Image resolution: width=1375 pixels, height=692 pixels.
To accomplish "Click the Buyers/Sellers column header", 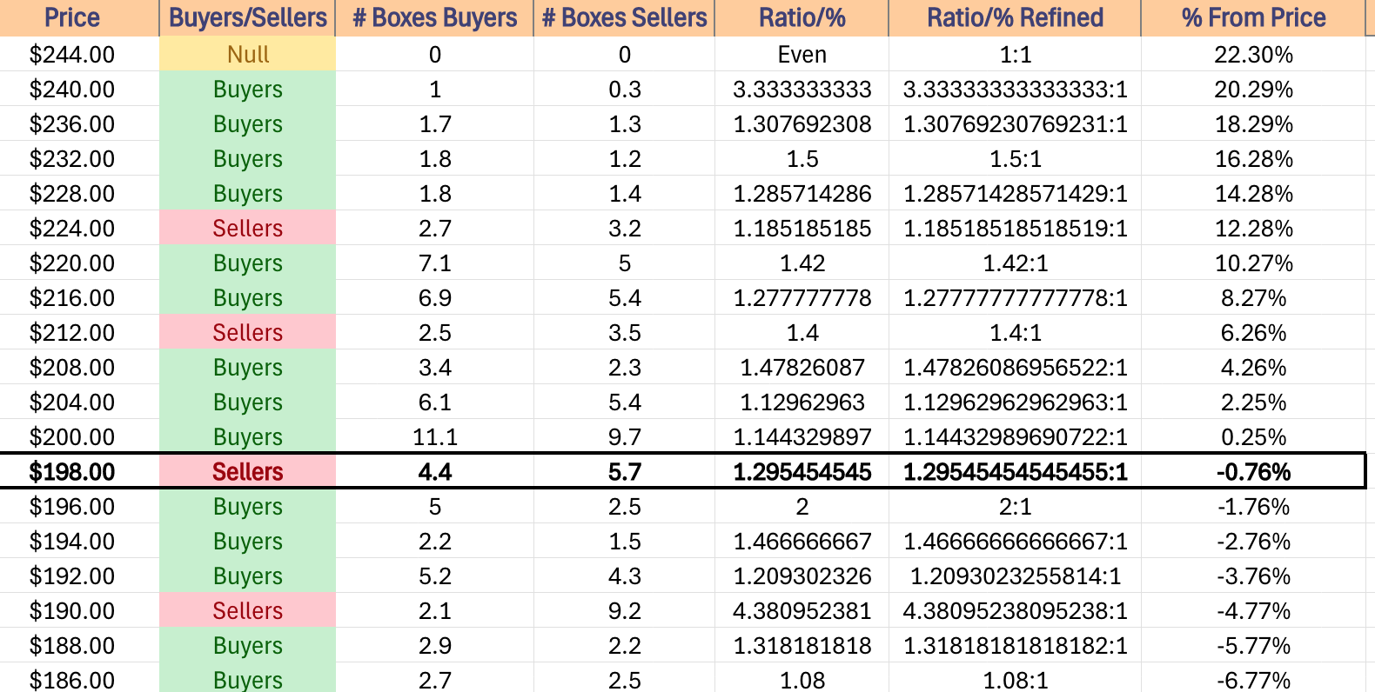I will click(247, 17).
